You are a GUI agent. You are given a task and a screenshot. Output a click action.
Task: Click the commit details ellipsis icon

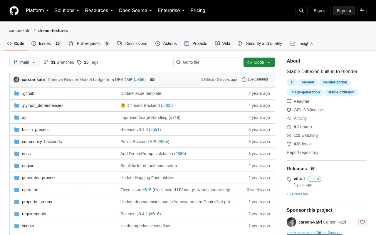pyautogui.click(x=152, y=80)
